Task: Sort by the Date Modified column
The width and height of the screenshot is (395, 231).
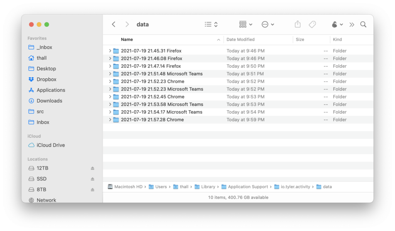Action: [x=240, y=39]
